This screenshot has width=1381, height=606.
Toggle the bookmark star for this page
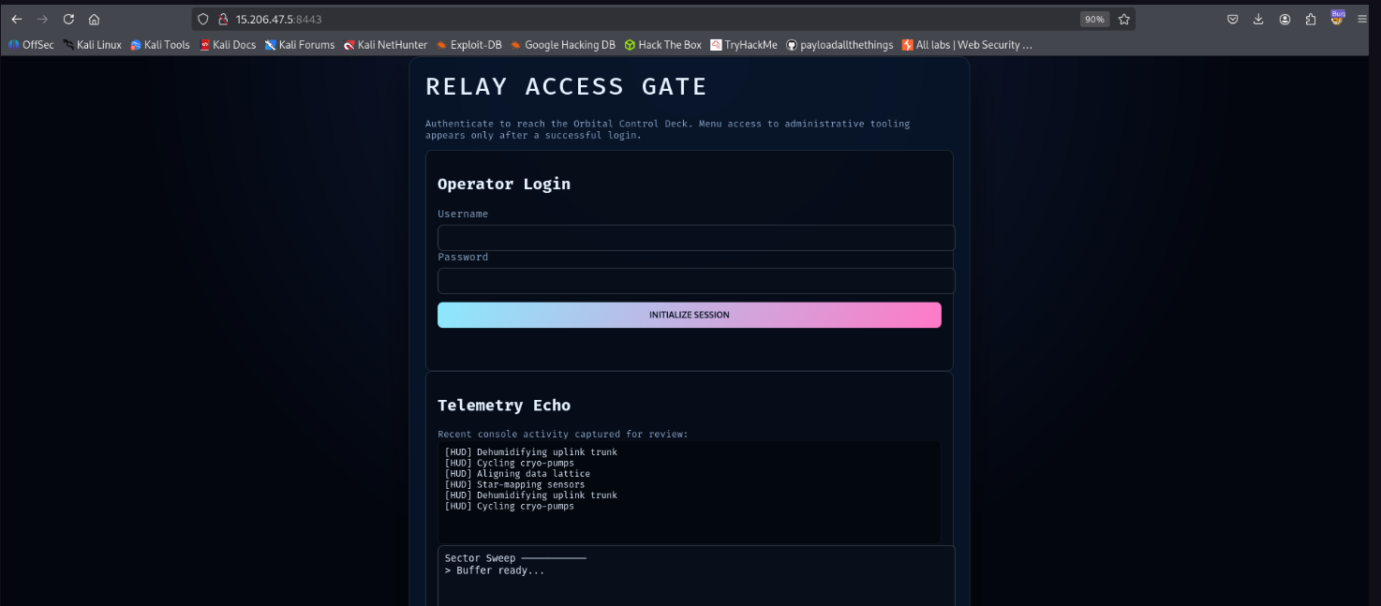1123,19
